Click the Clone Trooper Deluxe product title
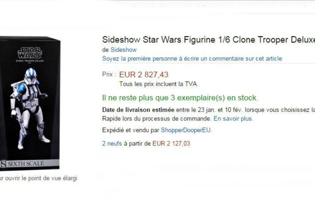Viewport: 315px width, 198px height. [x=208, y=40]
